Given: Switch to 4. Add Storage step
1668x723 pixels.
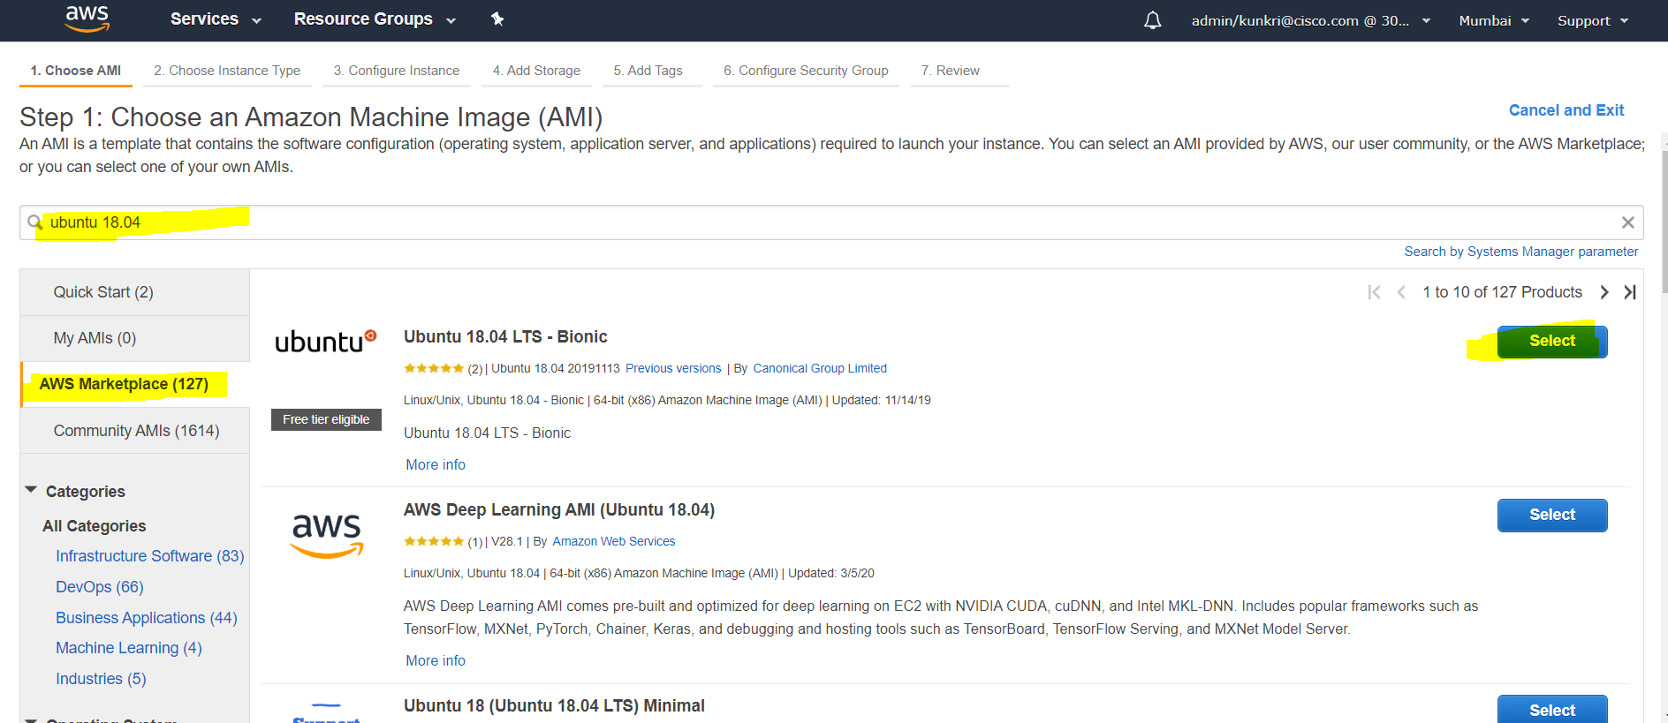Looking at the screenshot, I should pos(536,71).
